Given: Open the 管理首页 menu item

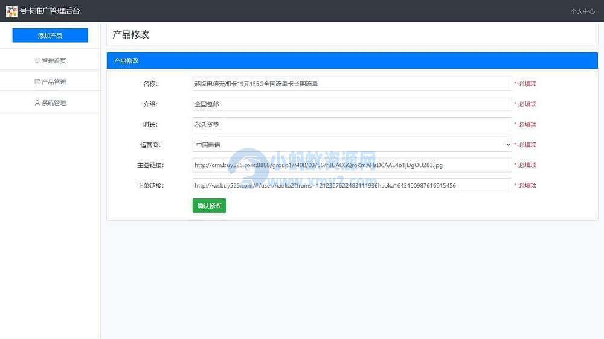Looking at the screenshot, I should point(50,61).
